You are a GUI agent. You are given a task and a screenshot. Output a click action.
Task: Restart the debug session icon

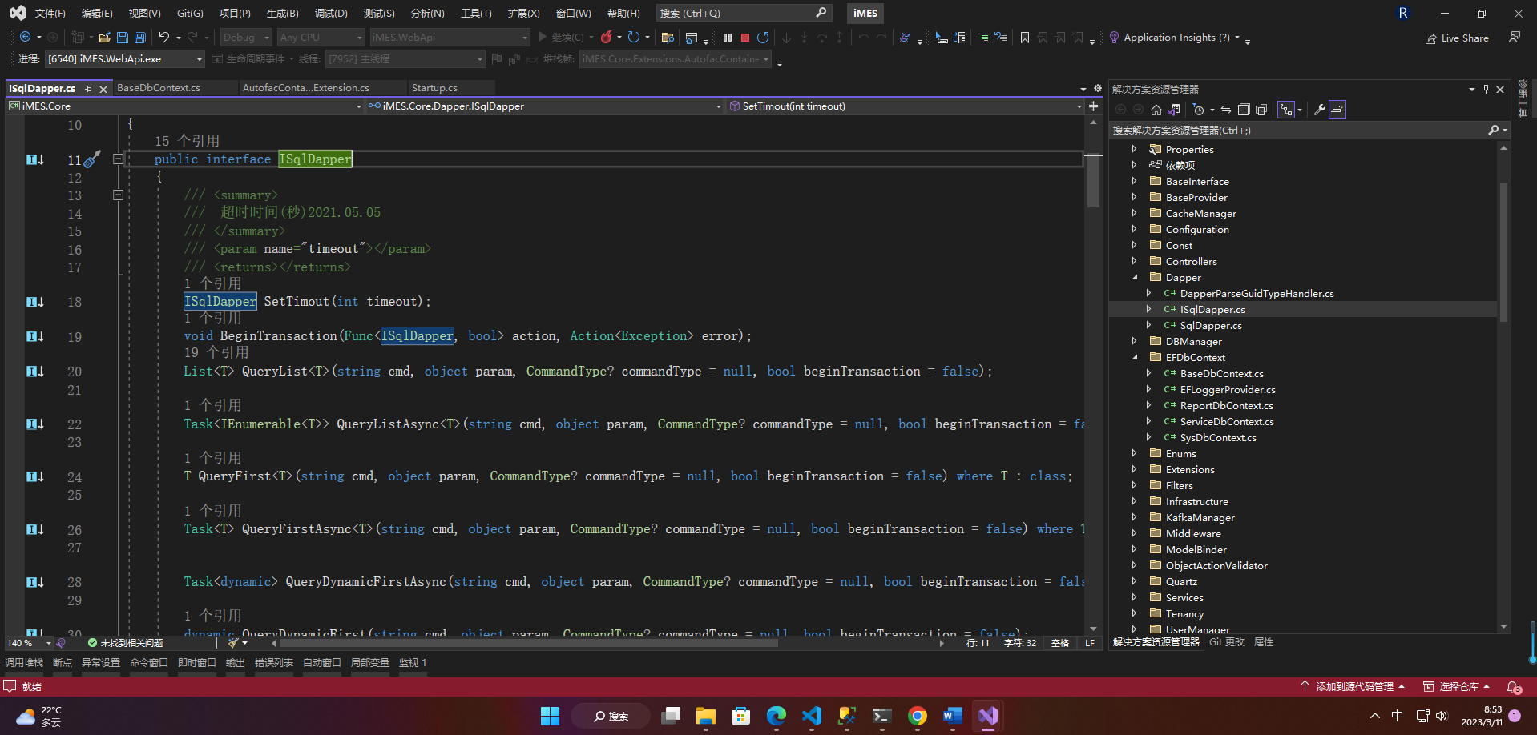[x=763, y=37]
